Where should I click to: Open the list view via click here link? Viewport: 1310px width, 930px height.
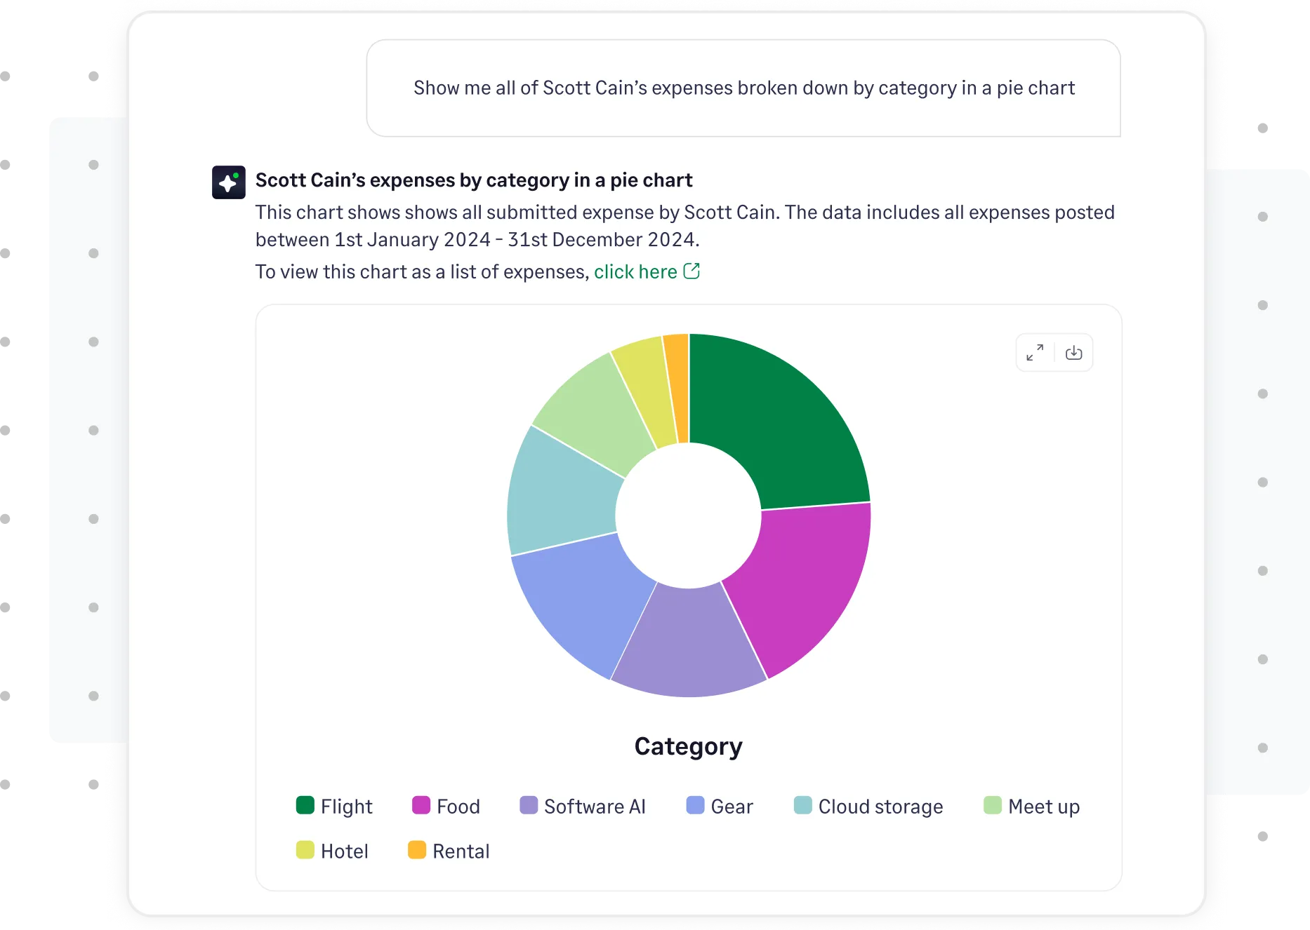pos(635,271)
